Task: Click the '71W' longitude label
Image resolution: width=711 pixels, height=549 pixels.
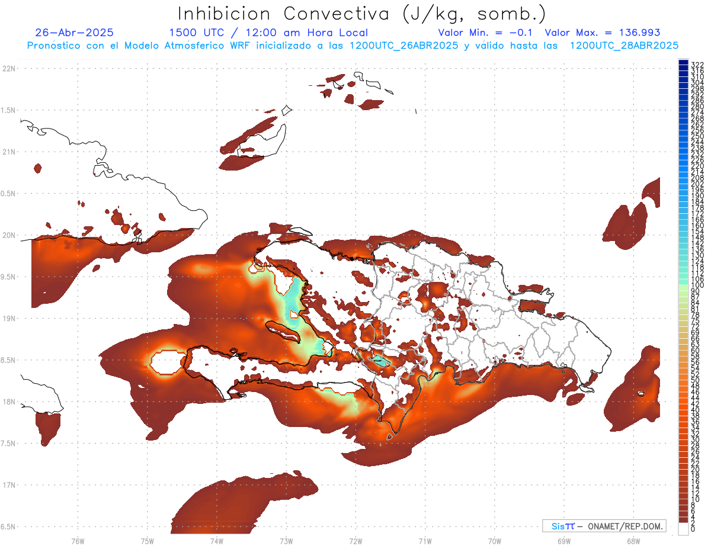Action: 425,541
